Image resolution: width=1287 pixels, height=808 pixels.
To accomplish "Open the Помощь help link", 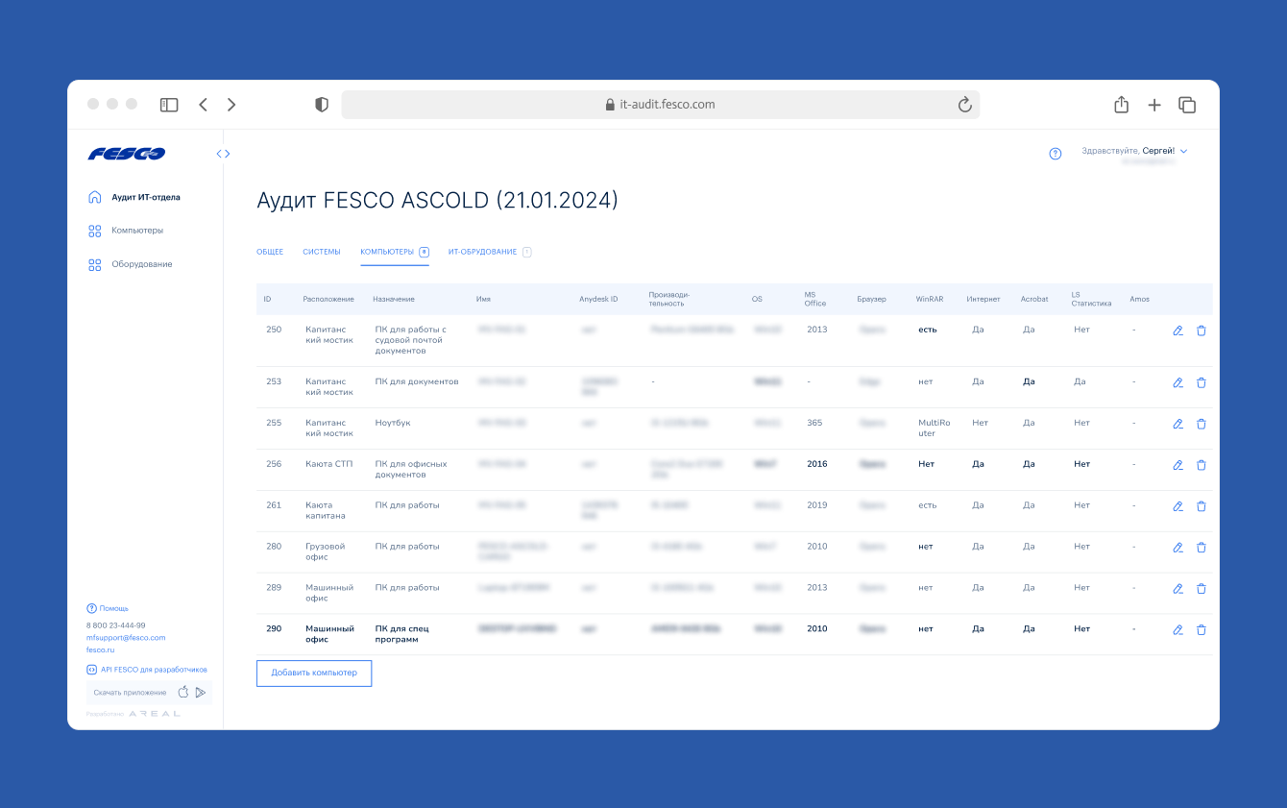I will pos(108,608).
